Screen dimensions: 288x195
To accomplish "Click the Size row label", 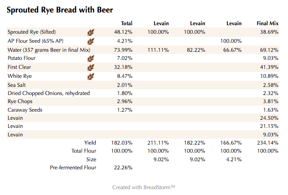I will point(92,159).
